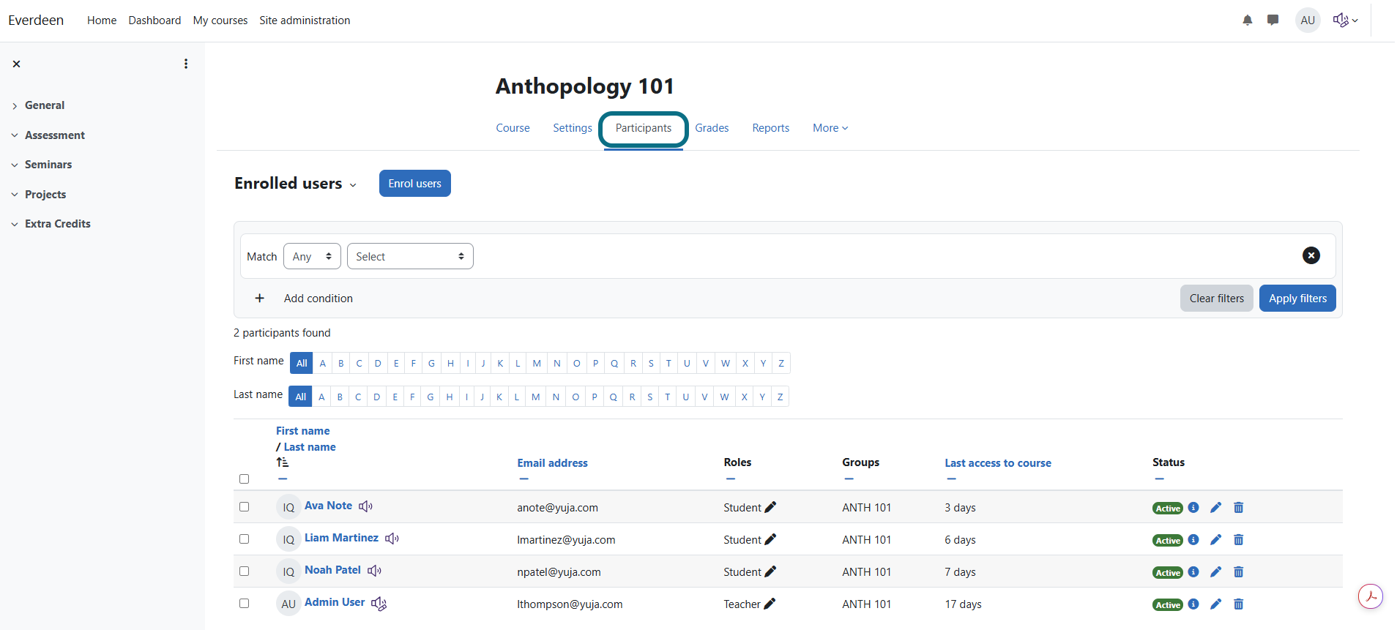Edit Ava Note's Student role
Screen dimensions: 1397x630
770,507
